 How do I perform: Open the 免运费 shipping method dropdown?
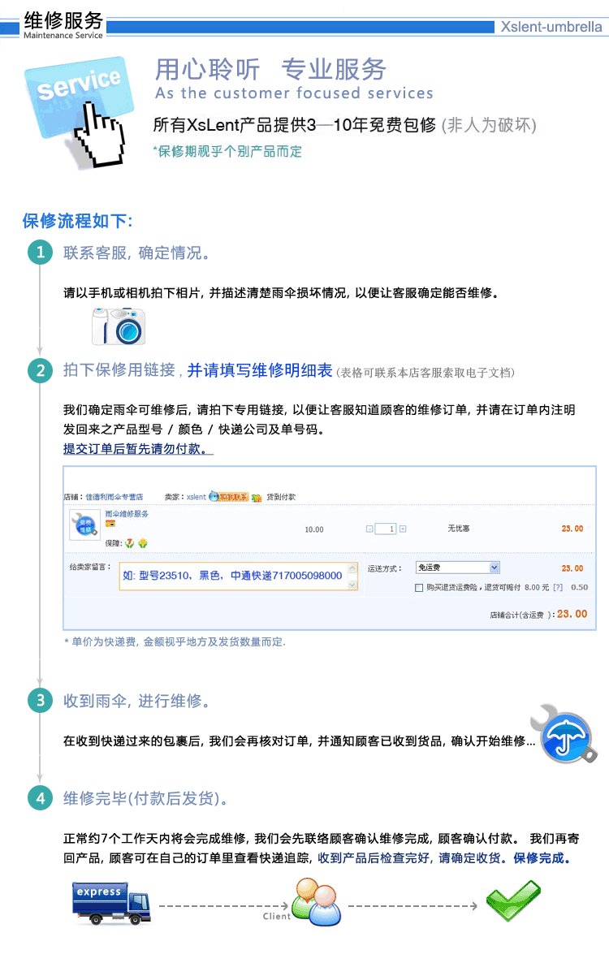point(458,568)
